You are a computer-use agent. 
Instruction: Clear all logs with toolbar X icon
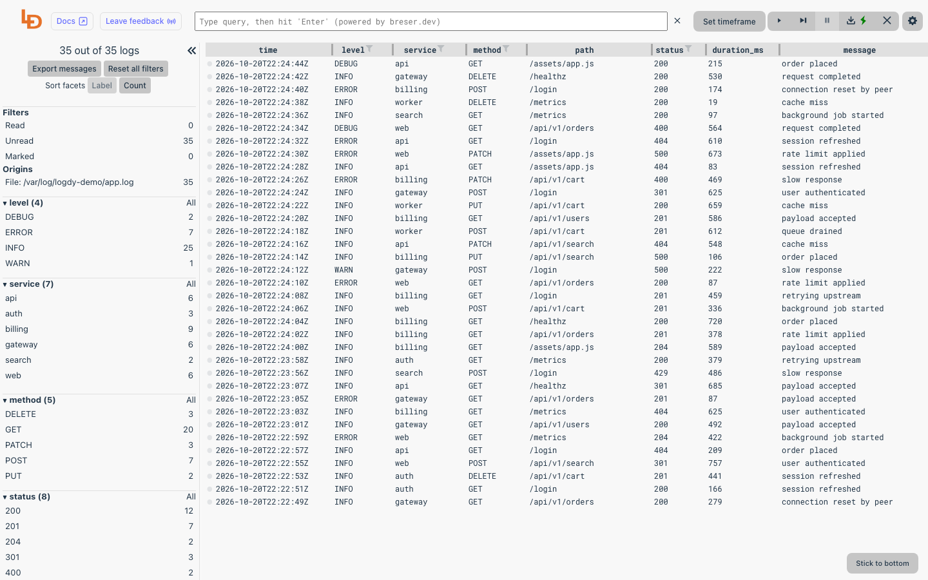coord(887,21)
